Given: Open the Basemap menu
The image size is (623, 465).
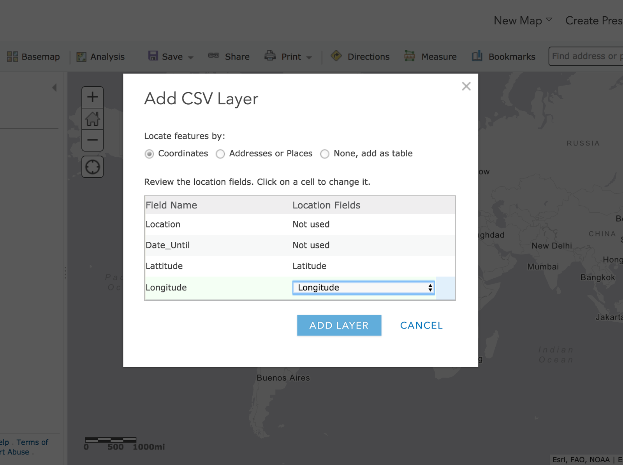Looking at the screenshot, I should coord(33,57).
